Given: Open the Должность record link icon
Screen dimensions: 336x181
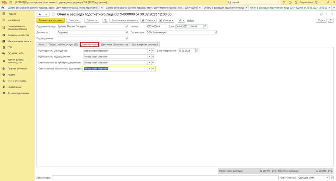Looking at the screenshot, I should click(127, 32).
